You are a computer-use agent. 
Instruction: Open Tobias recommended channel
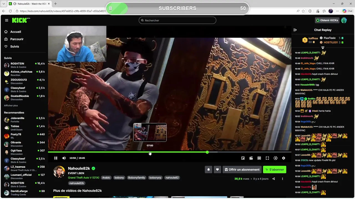(24, 128)
